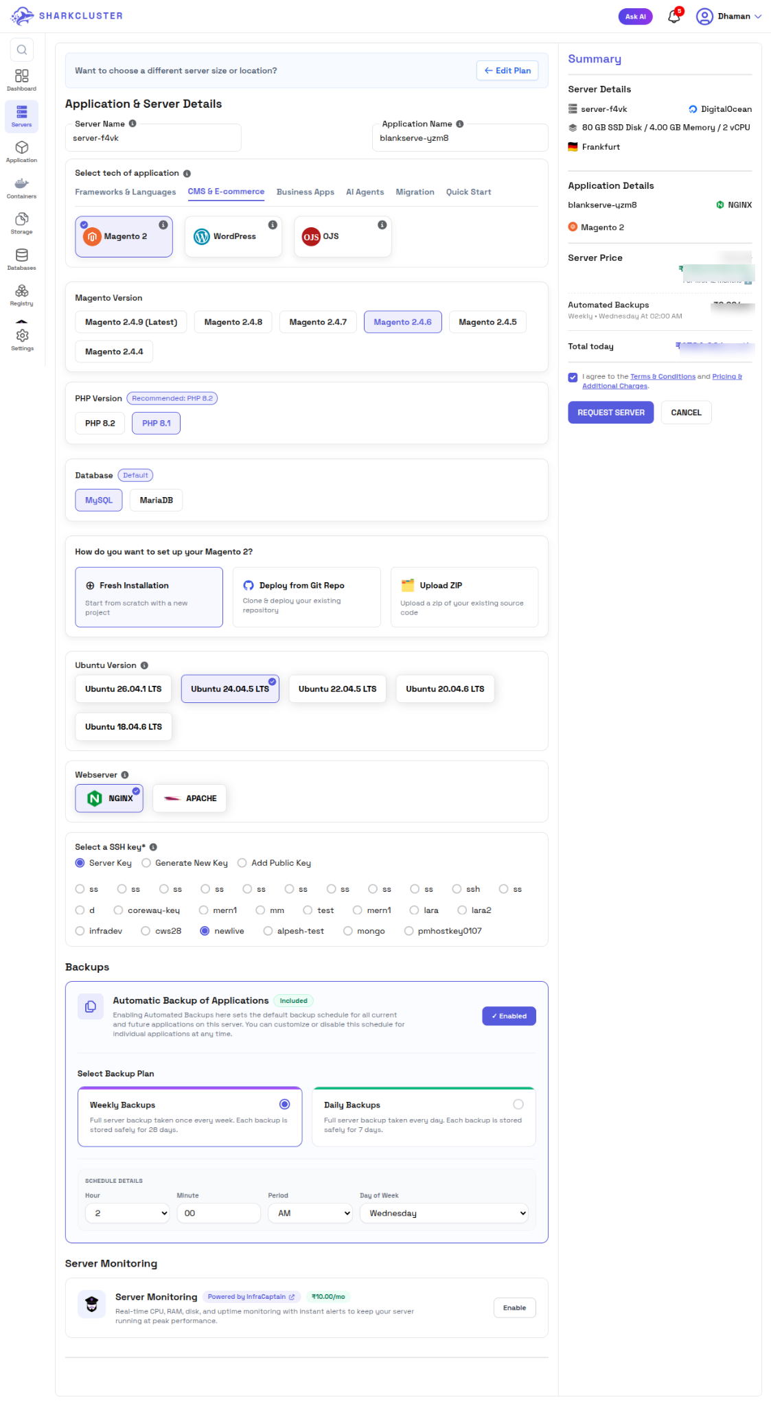This screenshot has height=1406, width=771.
Task: Go to Dashboard in sidebar
Action: click(x=22, y=80)
